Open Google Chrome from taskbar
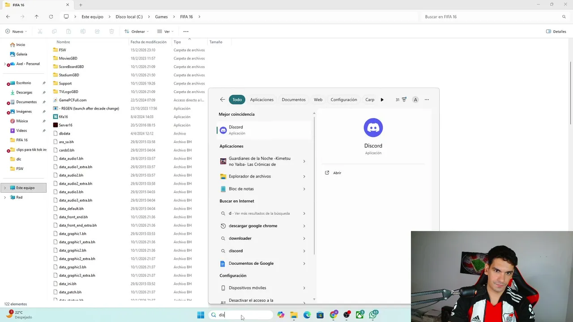The width and height of the screenshot is (573, 322). (x=334, y=315)
